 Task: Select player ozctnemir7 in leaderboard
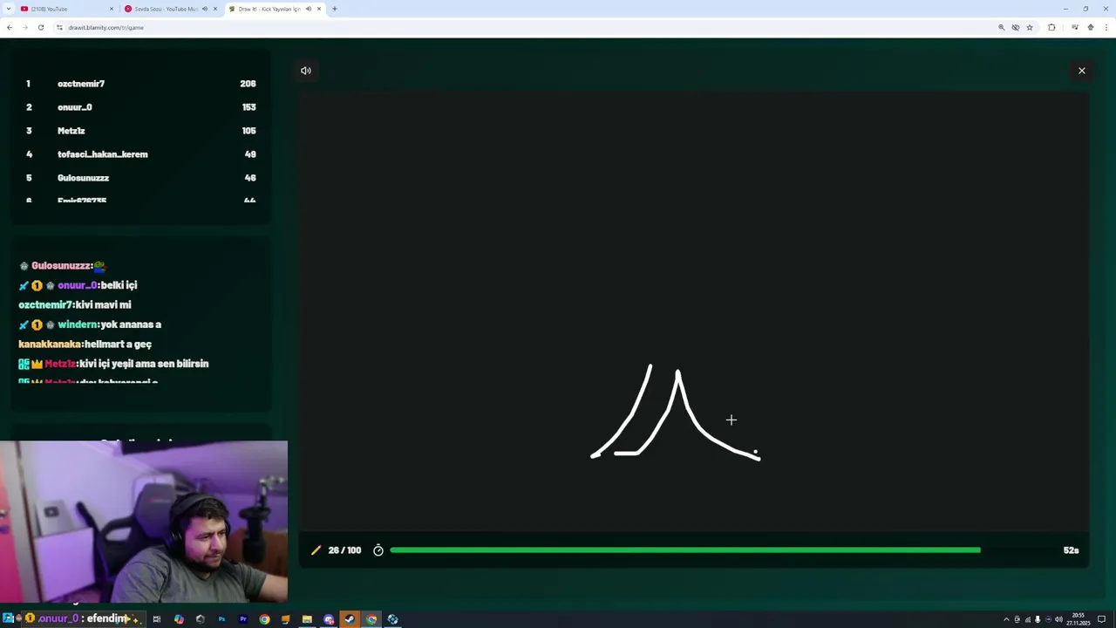click(81, 84)
